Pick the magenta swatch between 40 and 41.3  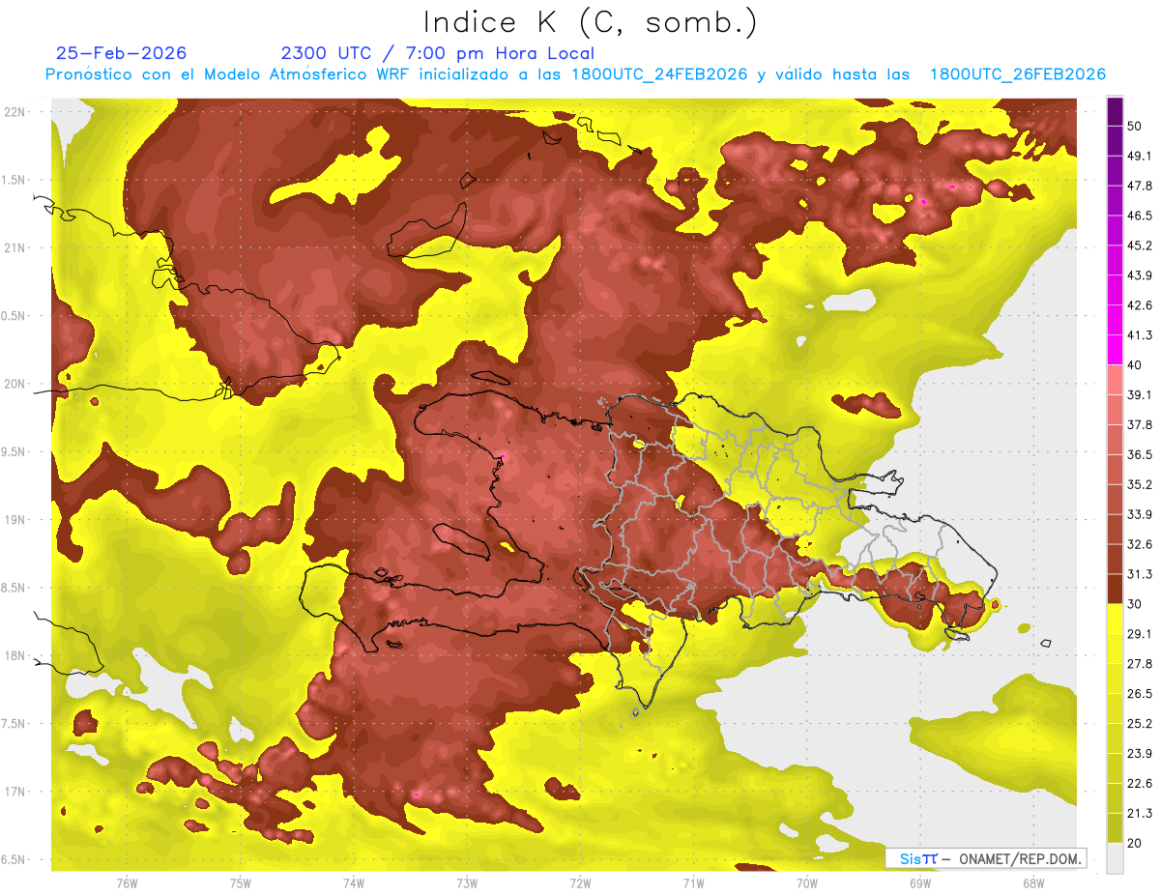coord(1115,350)
